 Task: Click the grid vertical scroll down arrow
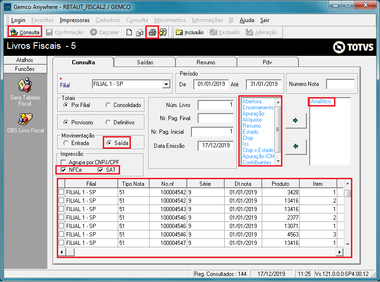pyautogui.click(x=348, y=244)
